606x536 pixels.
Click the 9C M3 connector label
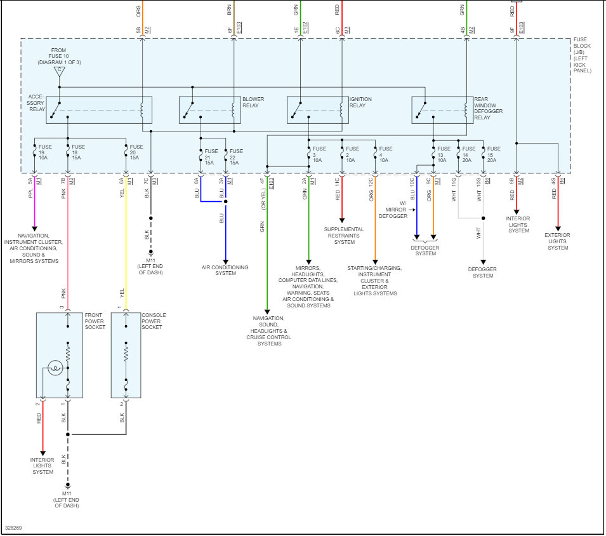433,181
